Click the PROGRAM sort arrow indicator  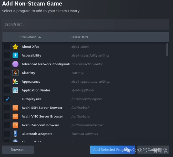[x=40, y=37]
